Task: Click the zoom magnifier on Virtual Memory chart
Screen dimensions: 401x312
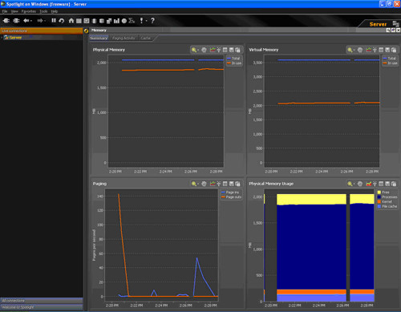Action: pos(350,50)
